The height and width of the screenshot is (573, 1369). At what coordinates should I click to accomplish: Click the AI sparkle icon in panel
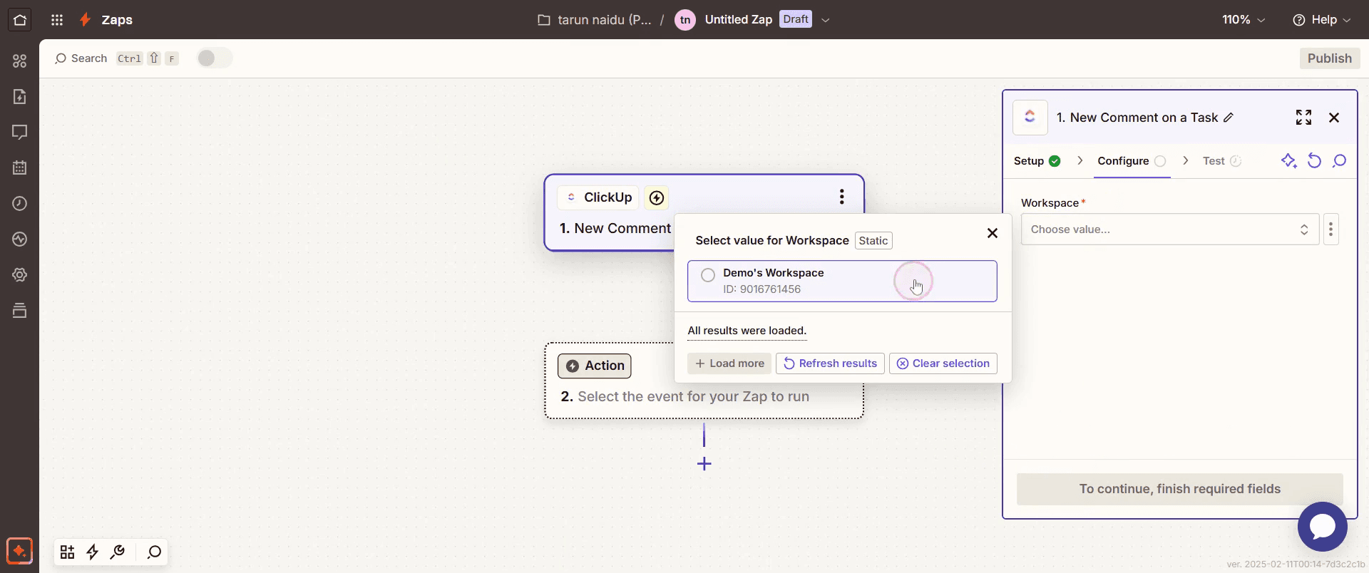(1288, 160)
